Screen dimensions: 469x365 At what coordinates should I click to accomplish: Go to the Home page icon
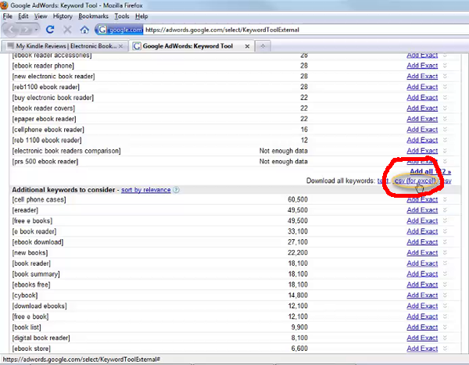83,30
